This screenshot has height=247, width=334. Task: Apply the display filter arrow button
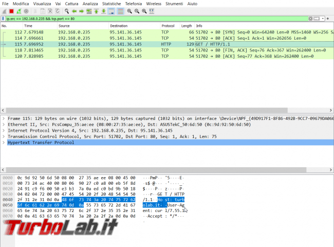(x=317, y=19)
